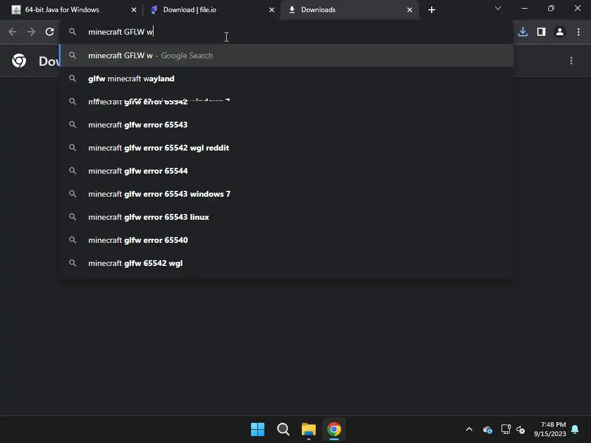
Task: Choose 'minecraft glfw error 65540' suggestion
Action: click(x=286, y=240)
